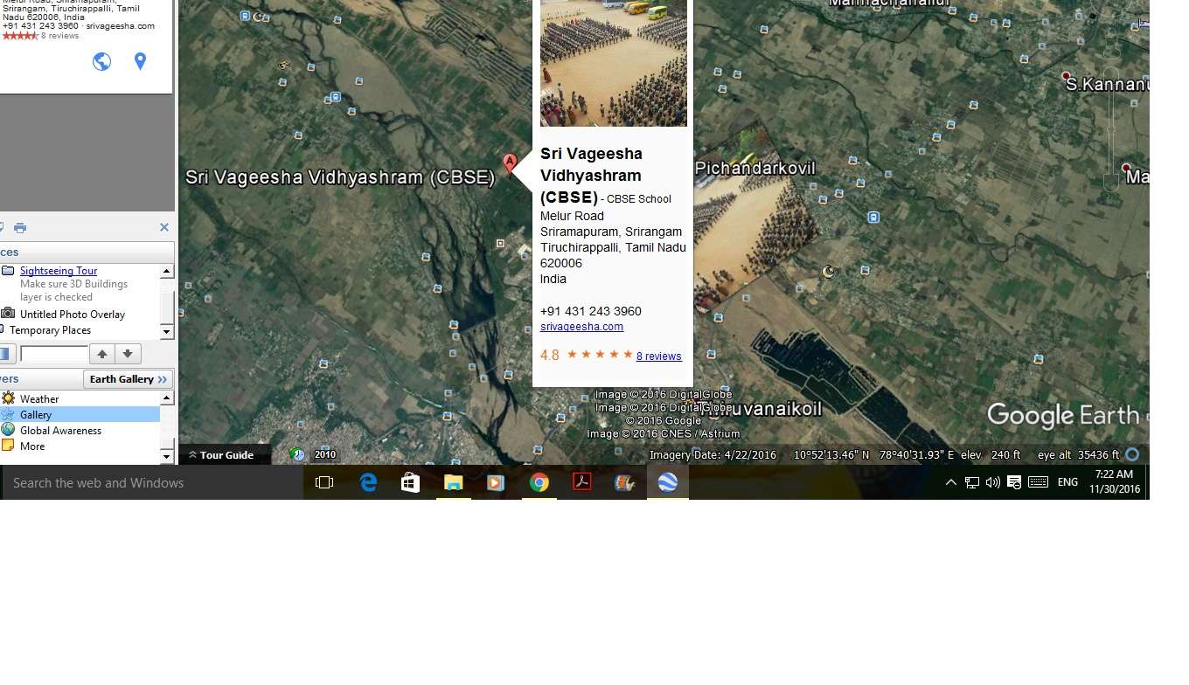Select Untitled Photo Overlay in Places
This screenshot has width=1189, height=685.
73,314
